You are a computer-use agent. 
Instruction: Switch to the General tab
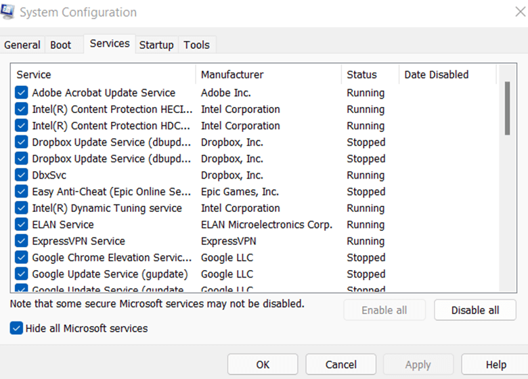click(22, 45)
